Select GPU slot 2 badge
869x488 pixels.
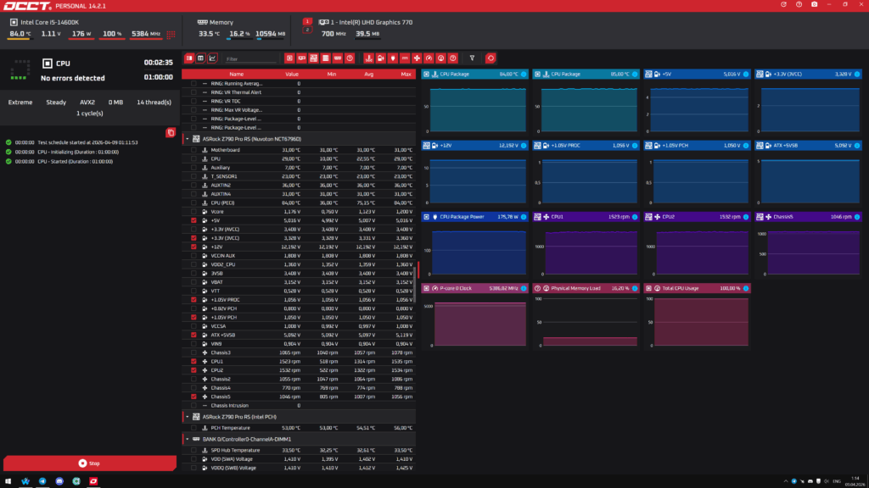(307, 30)
